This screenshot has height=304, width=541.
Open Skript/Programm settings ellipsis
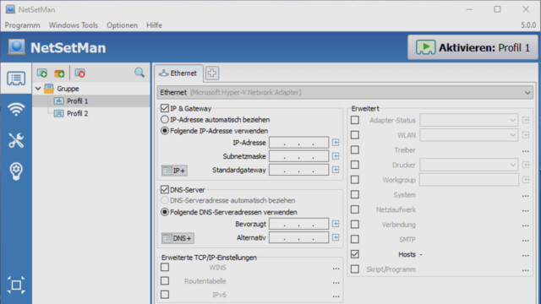[x=525, y=270]
